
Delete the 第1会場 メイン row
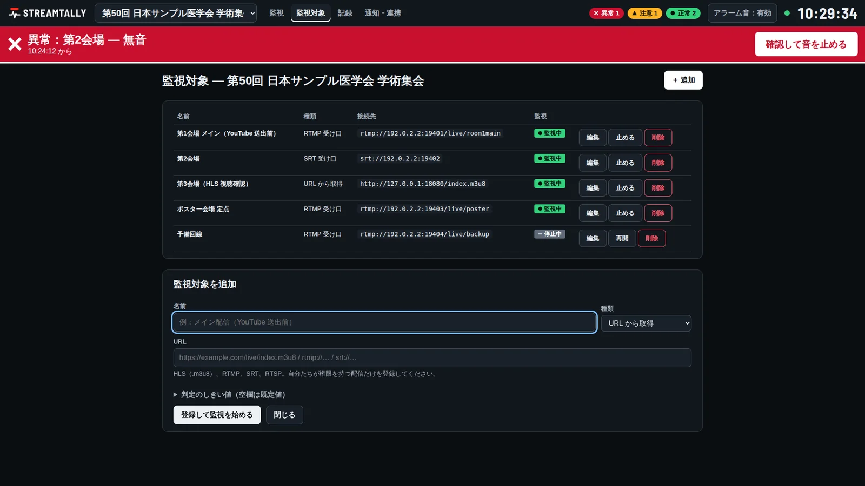tap(658, 138)
